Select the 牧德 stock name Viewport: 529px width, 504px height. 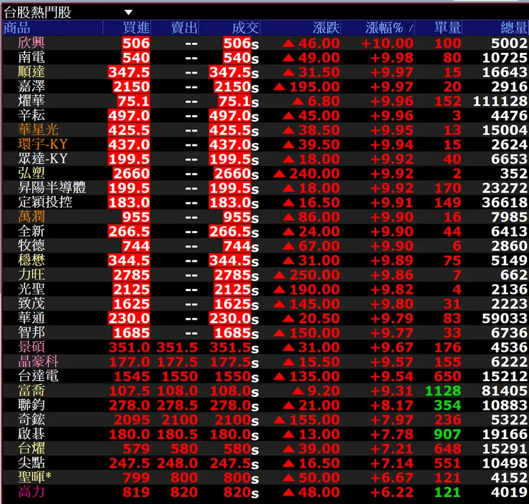(31, 246)
